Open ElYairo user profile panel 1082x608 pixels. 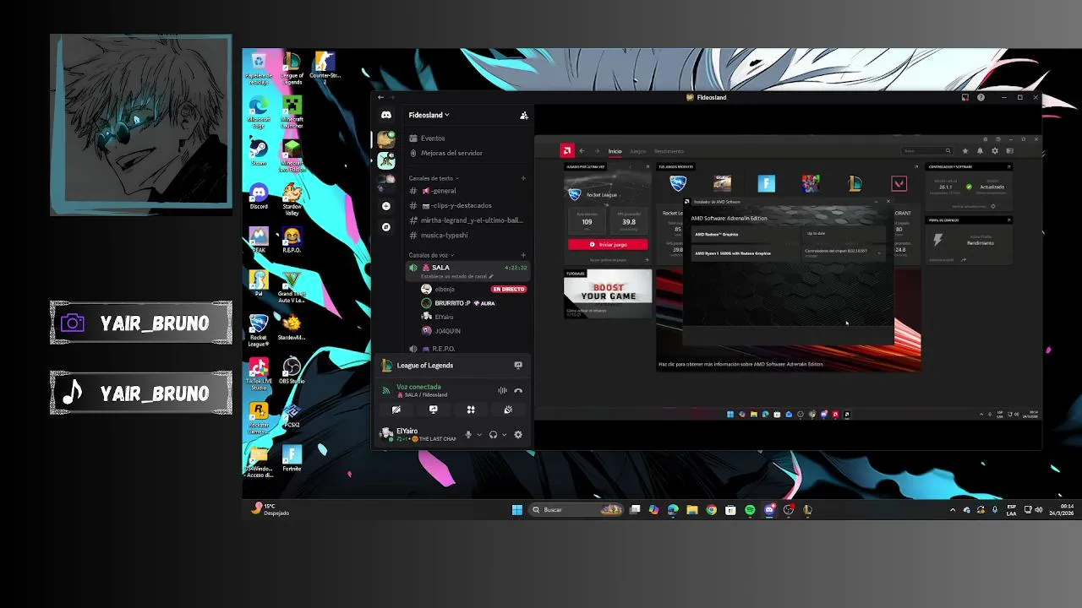(x=418, y=435)
